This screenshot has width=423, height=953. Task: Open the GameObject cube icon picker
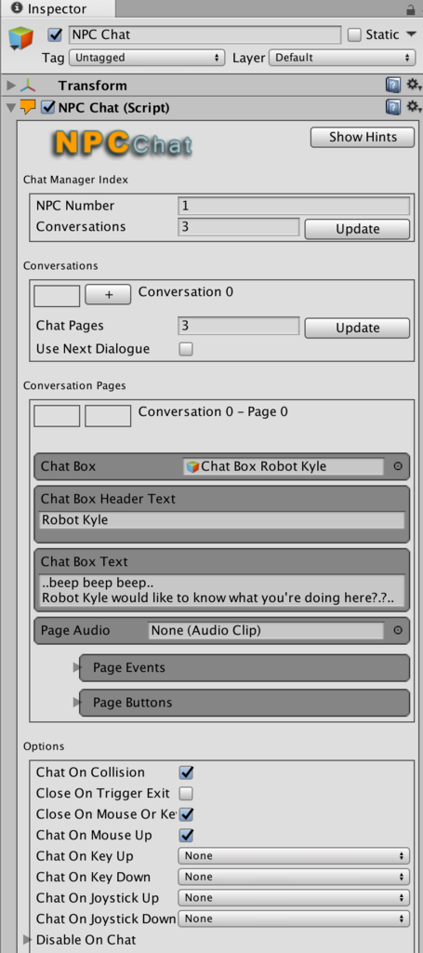click(21, 40)
